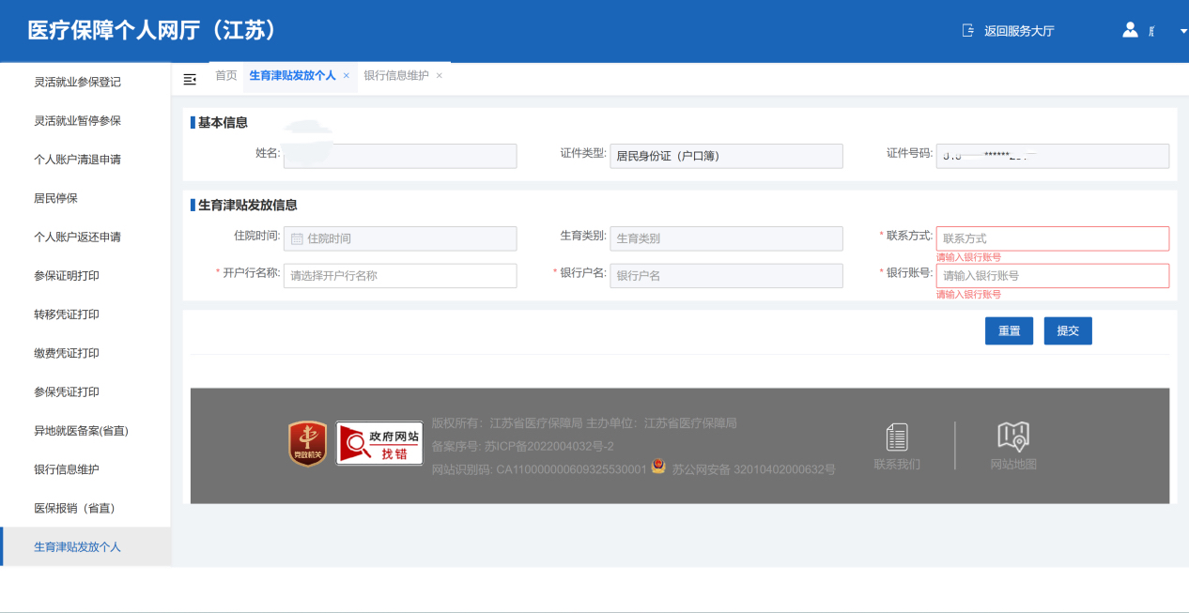Close the 生育津贴发放个人 tab
This screenshot has width=1189, height=613.
click(347, 76)
